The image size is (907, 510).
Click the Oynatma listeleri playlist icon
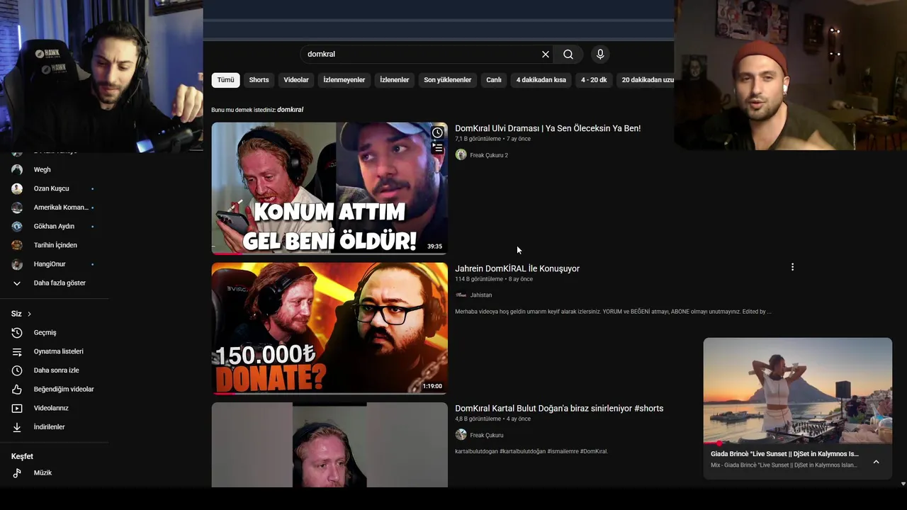(x=17, y=351)
